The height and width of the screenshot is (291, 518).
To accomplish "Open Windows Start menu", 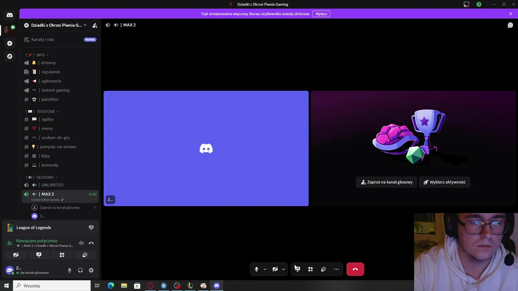I will click(6, 286).
